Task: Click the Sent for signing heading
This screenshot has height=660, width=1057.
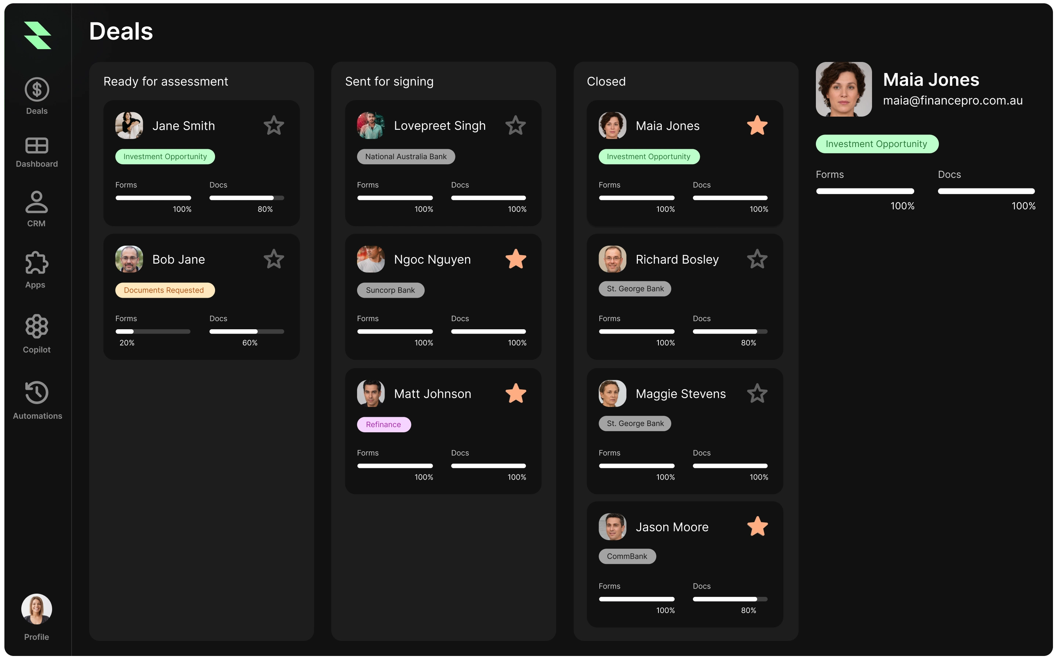Action: 389,82
